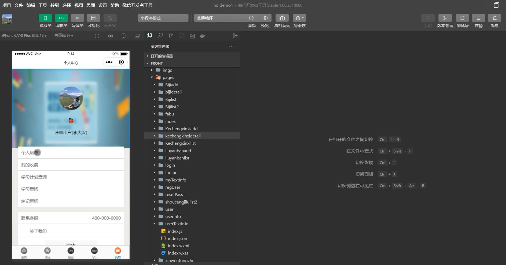Image resolution: width=506 pixels, height=265 pixels.
Task: Open the search icon in sidebar
Action: click(160, 36)
